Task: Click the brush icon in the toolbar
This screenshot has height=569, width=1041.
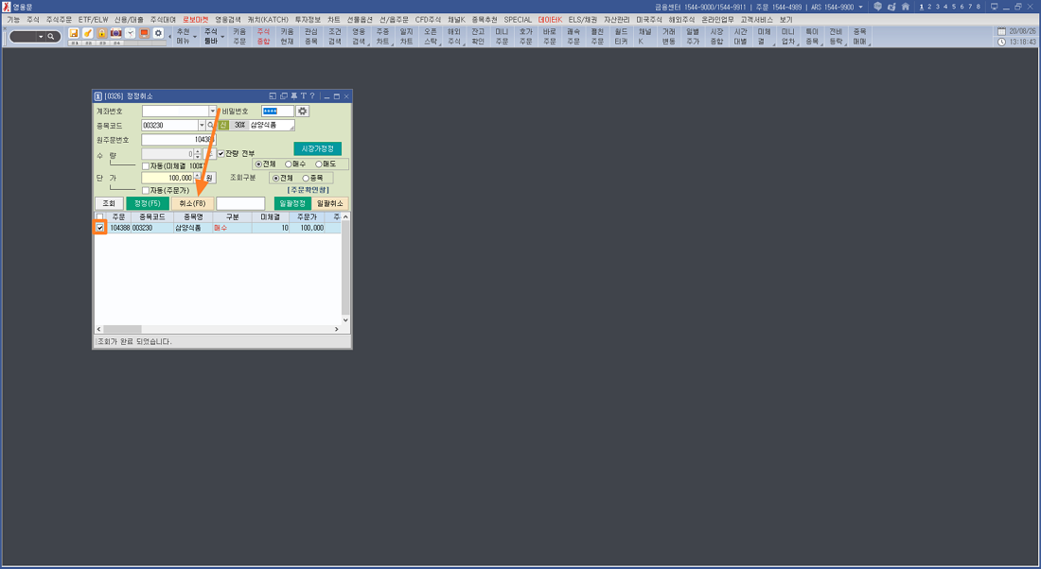Action: pyautogui.click(x=88, y=33)
